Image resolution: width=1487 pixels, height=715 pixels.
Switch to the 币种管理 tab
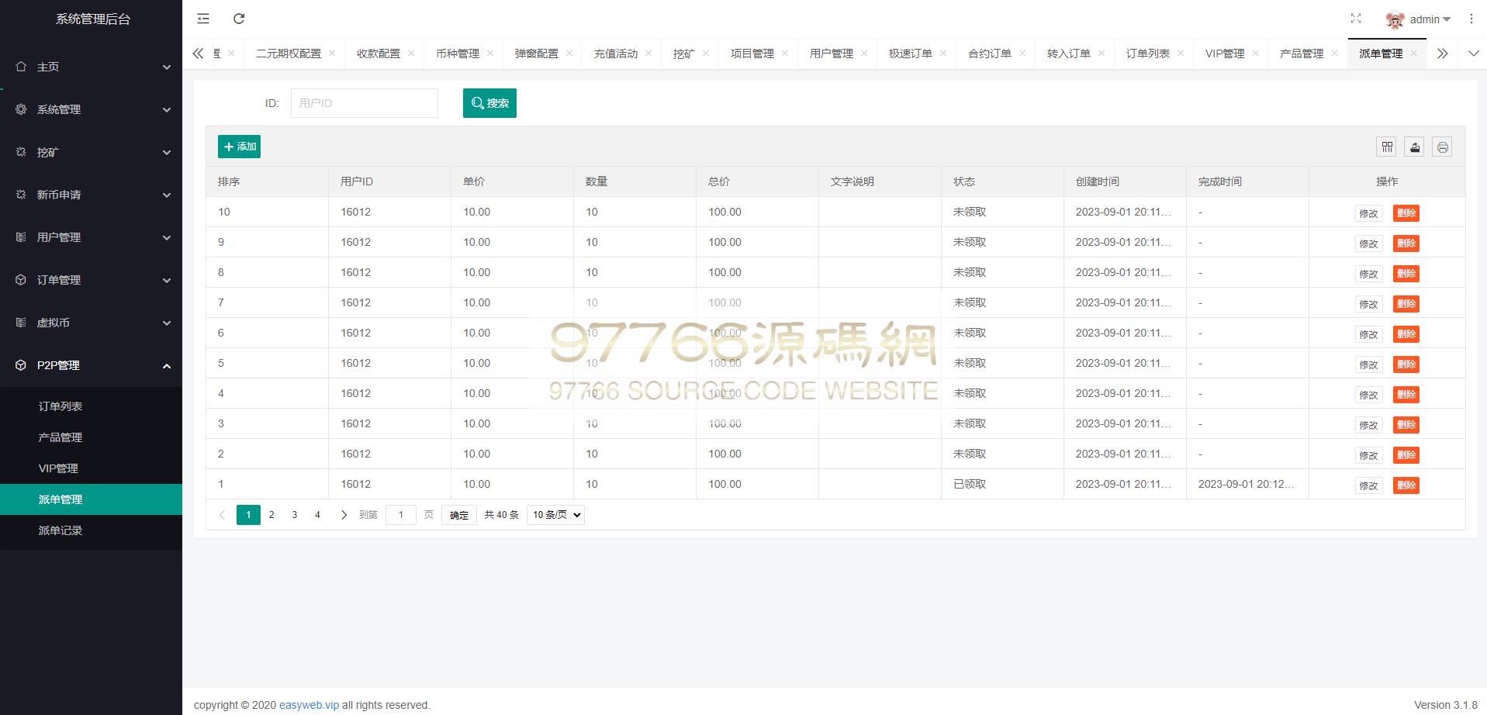tap(458, 54)
